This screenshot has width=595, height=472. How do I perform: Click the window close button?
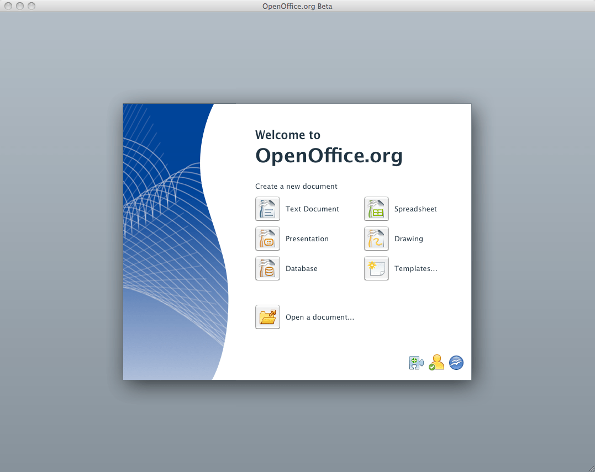[x=8, y=6]
